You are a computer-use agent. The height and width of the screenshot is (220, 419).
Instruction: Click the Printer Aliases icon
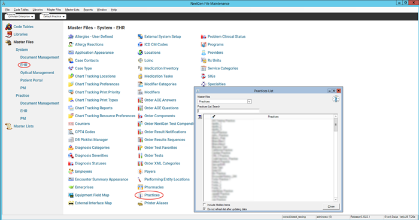[x=140, y=203]
